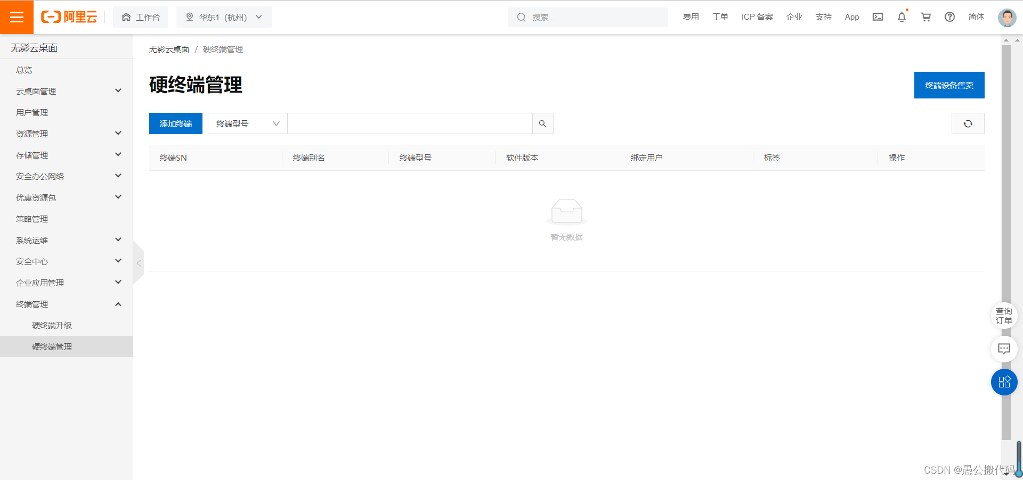Switch language via 简体
This screenshot has width=1023, height=480.
click(x=976, y=17)
